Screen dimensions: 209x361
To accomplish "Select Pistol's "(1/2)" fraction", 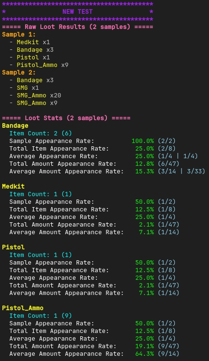I will [167, 262].
